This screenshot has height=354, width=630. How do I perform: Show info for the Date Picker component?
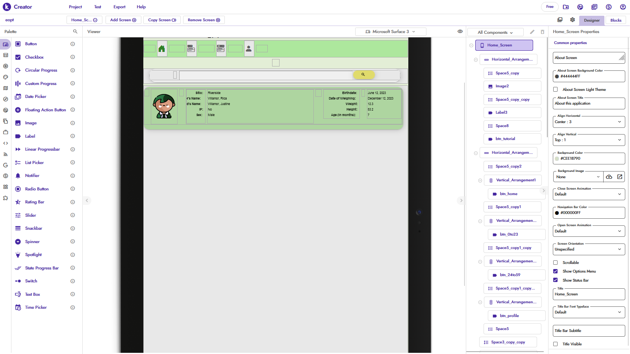pos(72,97)
